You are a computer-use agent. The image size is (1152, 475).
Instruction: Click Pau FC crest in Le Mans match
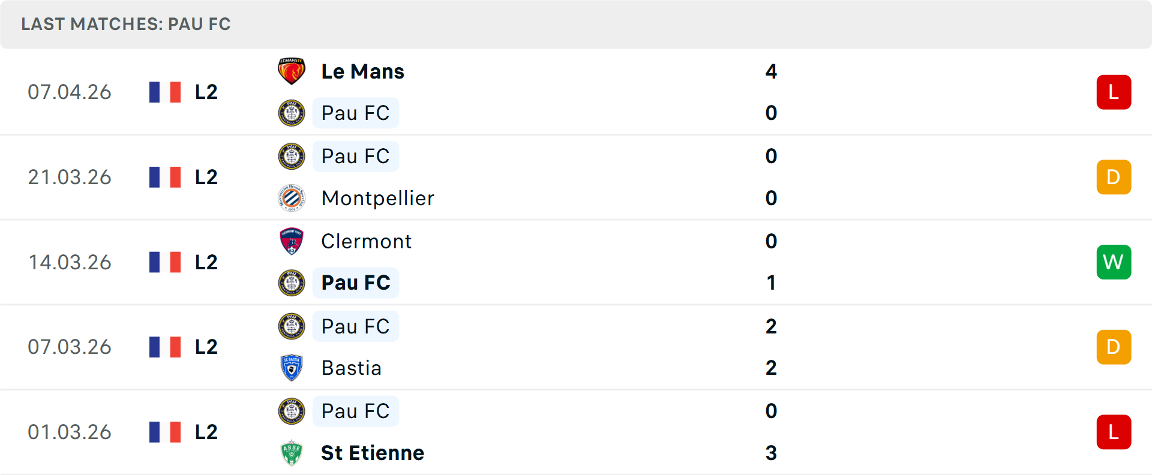[292, 113]
